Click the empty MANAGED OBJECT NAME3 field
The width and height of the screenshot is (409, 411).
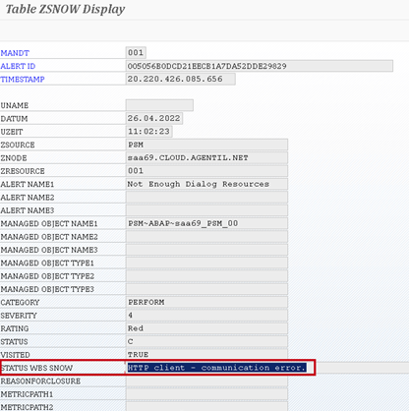[x=206, y=250]
